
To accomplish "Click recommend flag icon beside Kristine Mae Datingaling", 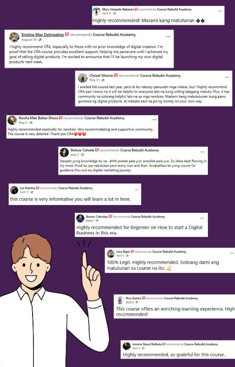I will (x=67, y=34).
